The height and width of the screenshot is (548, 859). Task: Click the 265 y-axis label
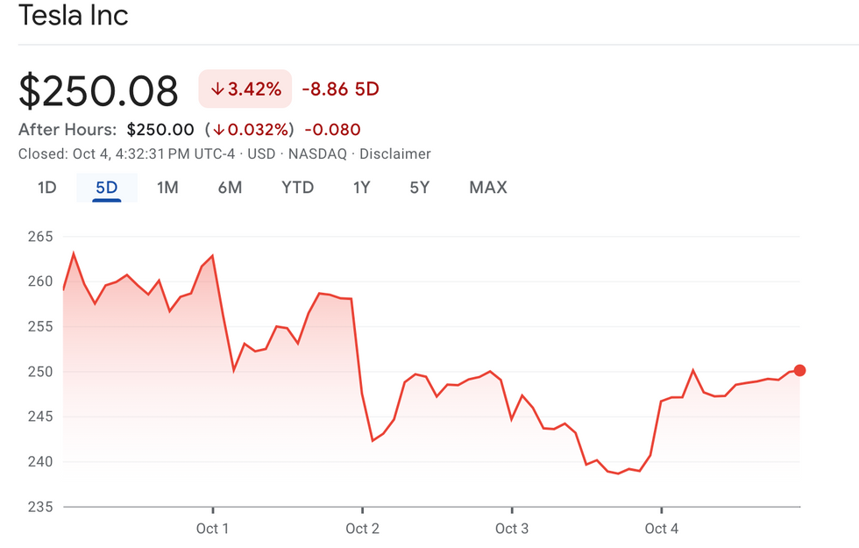(x=41, y=237)
